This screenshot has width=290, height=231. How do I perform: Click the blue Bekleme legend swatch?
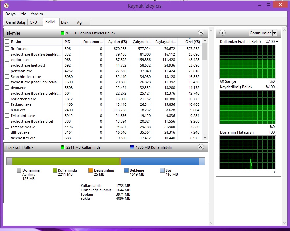[x=126, y=170]
